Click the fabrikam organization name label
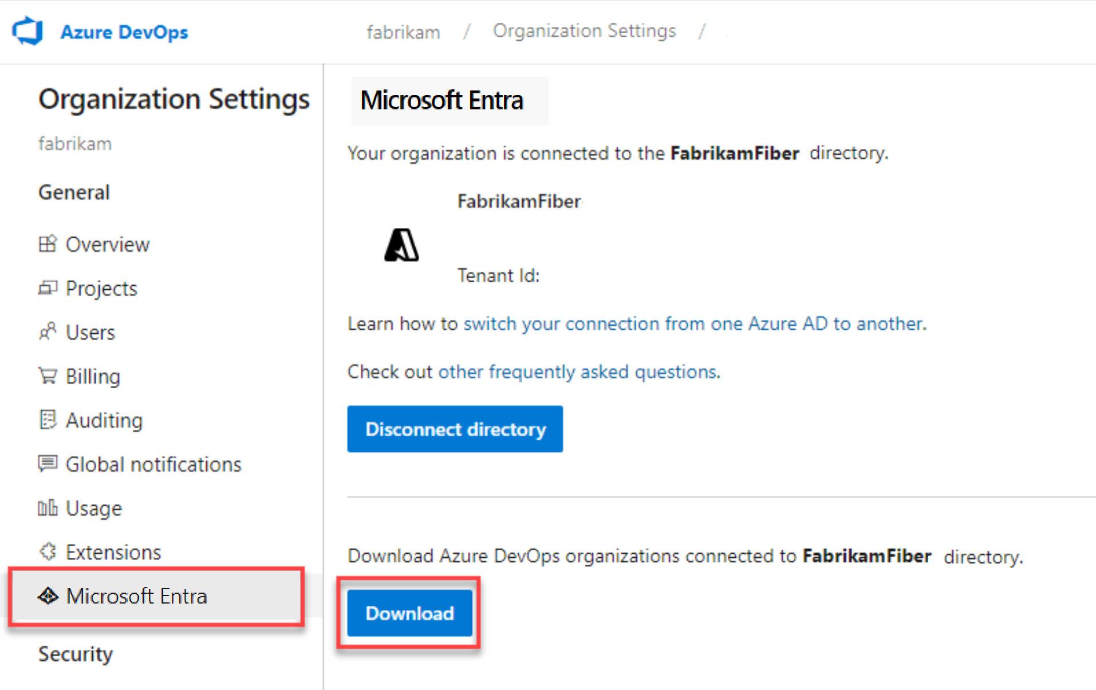 74,143
